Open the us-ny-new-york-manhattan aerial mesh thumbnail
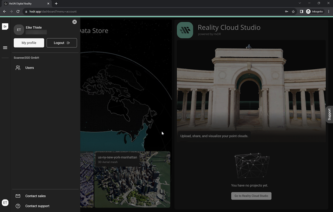Viewport: 333px width, 212px height. (132, 179)
